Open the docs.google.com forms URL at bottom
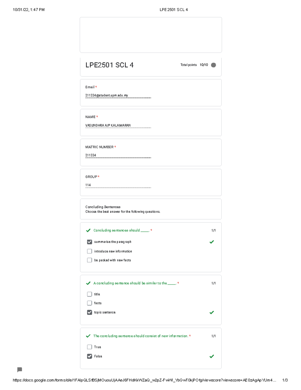301x390 pixels. click(x=144, y=380)
